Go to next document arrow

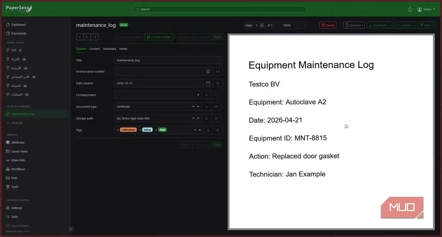coord(94,37)
